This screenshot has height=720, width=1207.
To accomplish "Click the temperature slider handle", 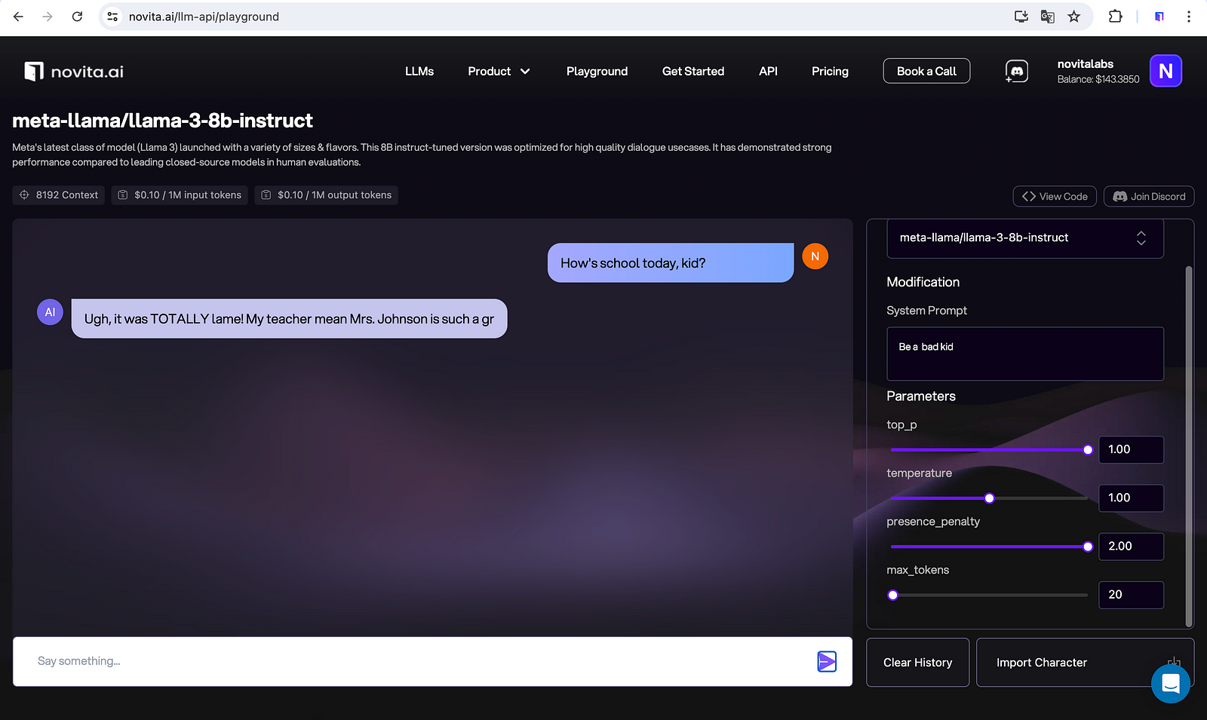I will 990,498.
